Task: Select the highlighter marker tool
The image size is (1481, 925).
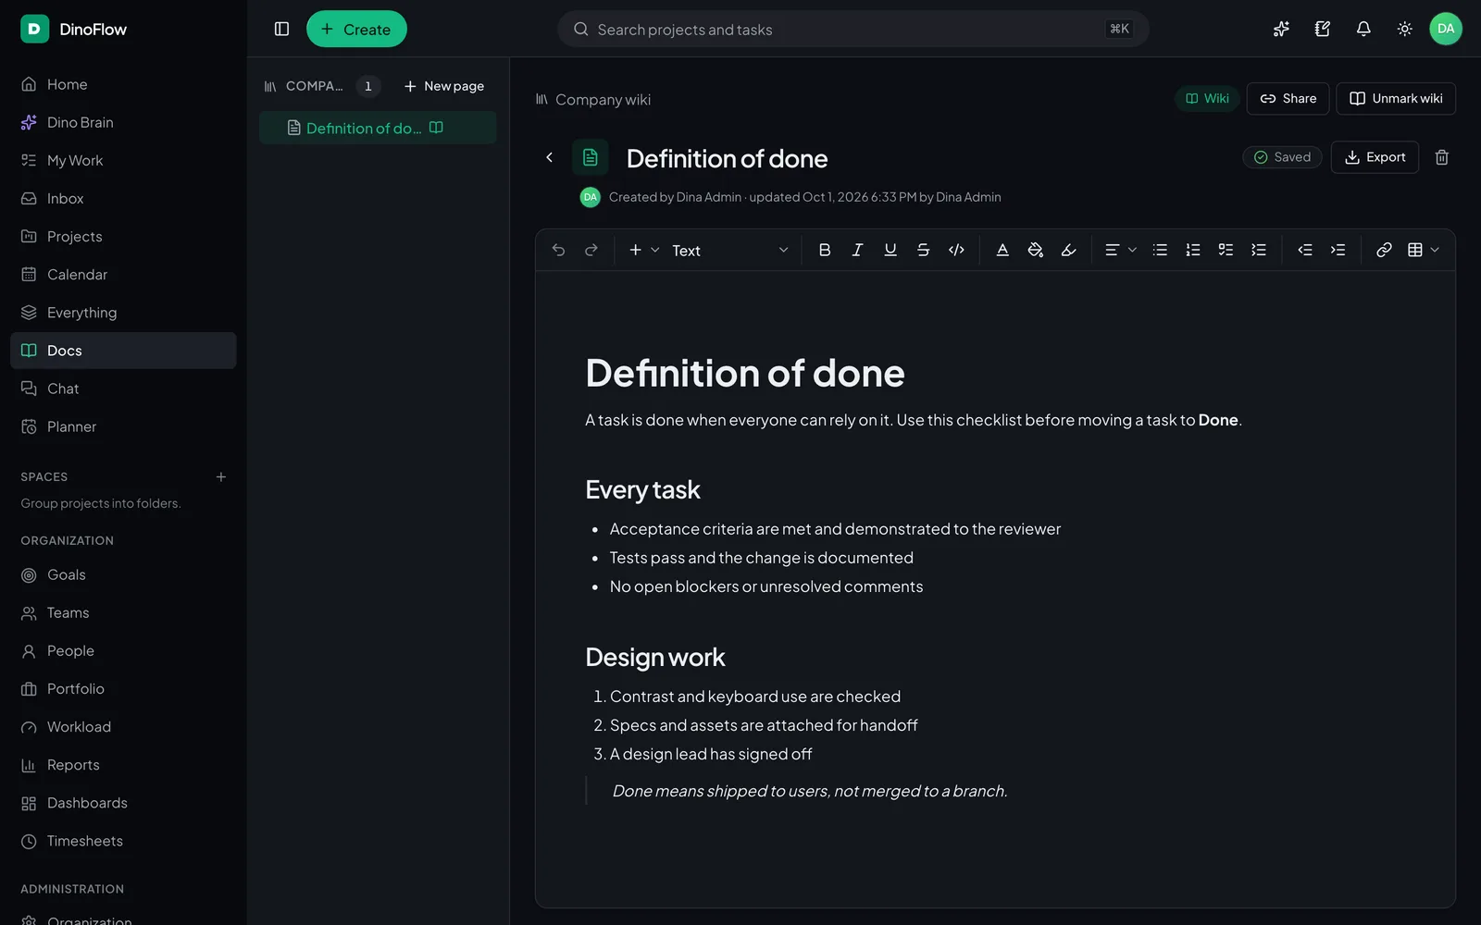Action: click(x=1068, y=250)
